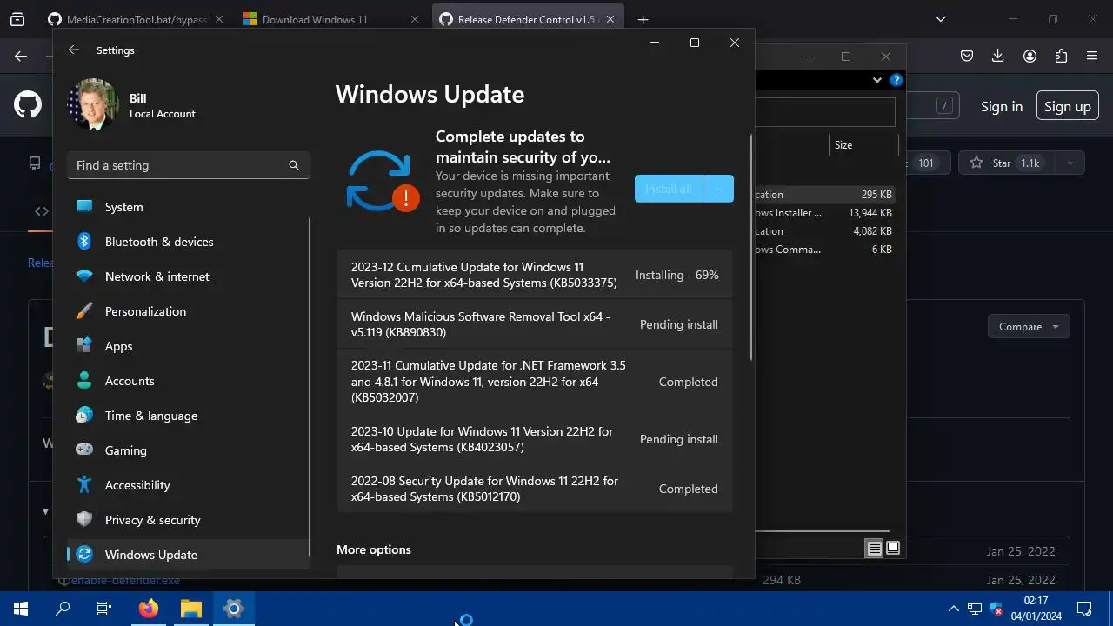Select the Windows Update sidebar icon
This screenshot has width=1113, height=626.
coord(84,555)
